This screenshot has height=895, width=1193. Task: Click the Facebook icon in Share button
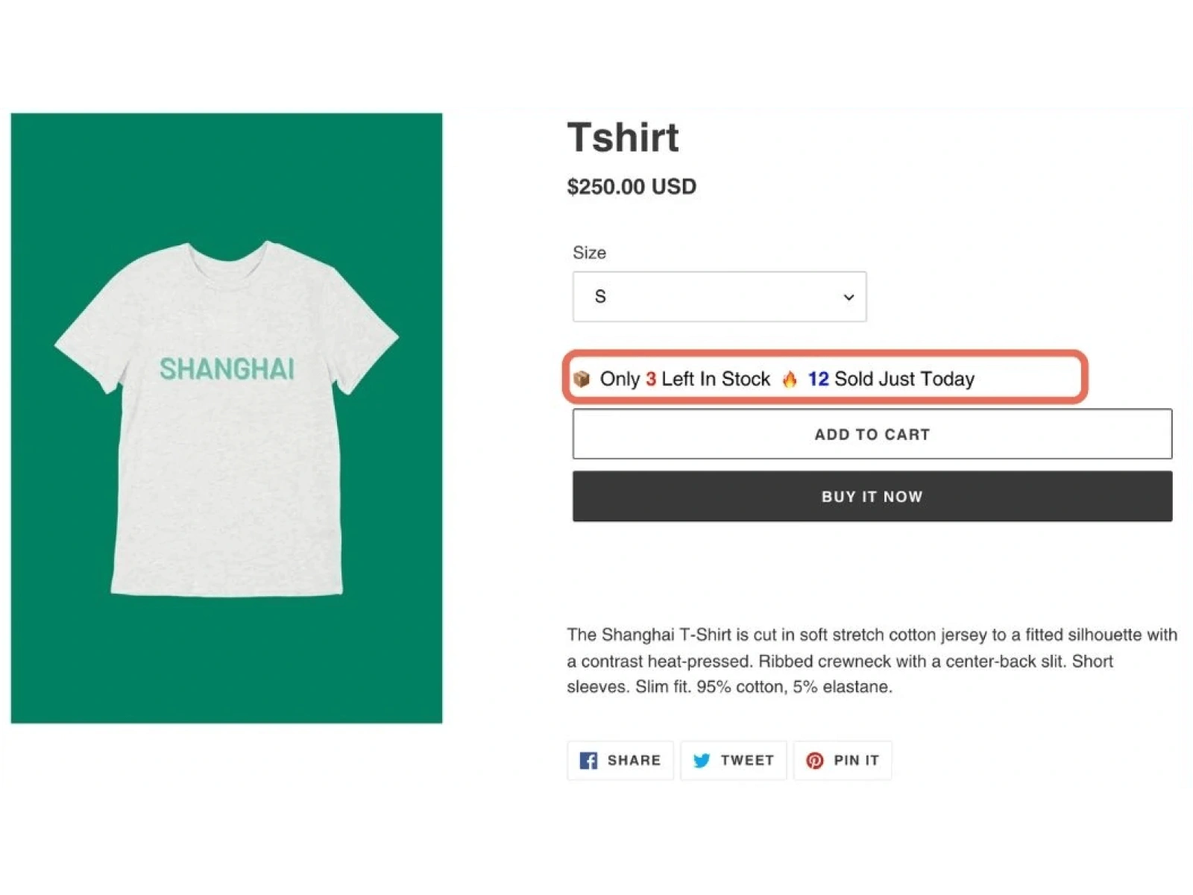588,761
